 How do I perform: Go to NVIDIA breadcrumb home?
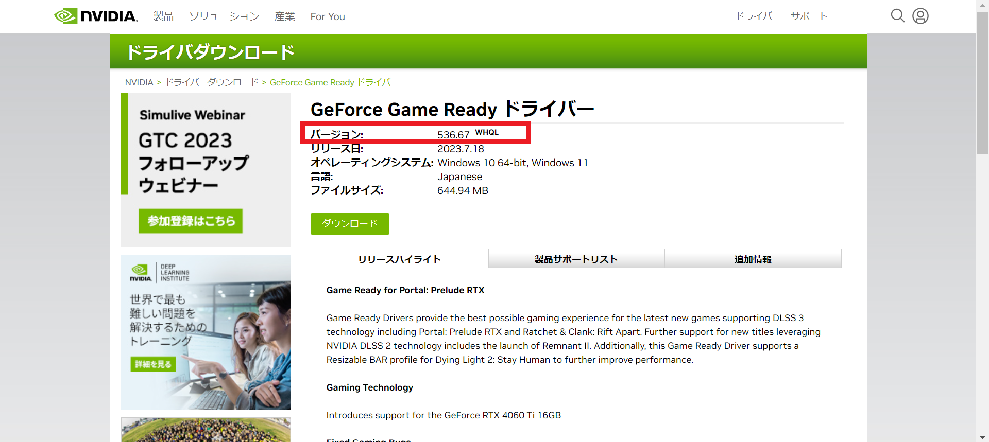(x=139, y=82)
